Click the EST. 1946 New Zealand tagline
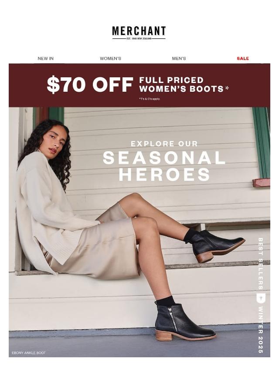279x373 pixels. pos(139,38)
